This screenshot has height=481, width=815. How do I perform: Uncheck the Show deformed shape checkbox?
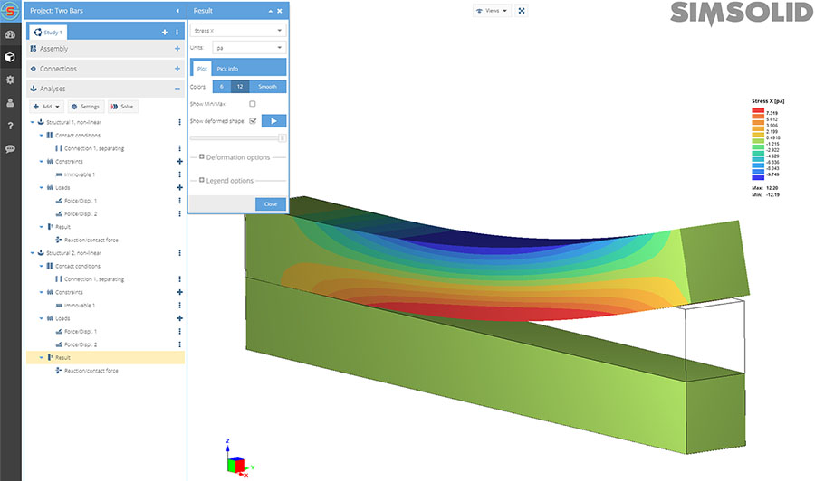click(x=253, y=120)
